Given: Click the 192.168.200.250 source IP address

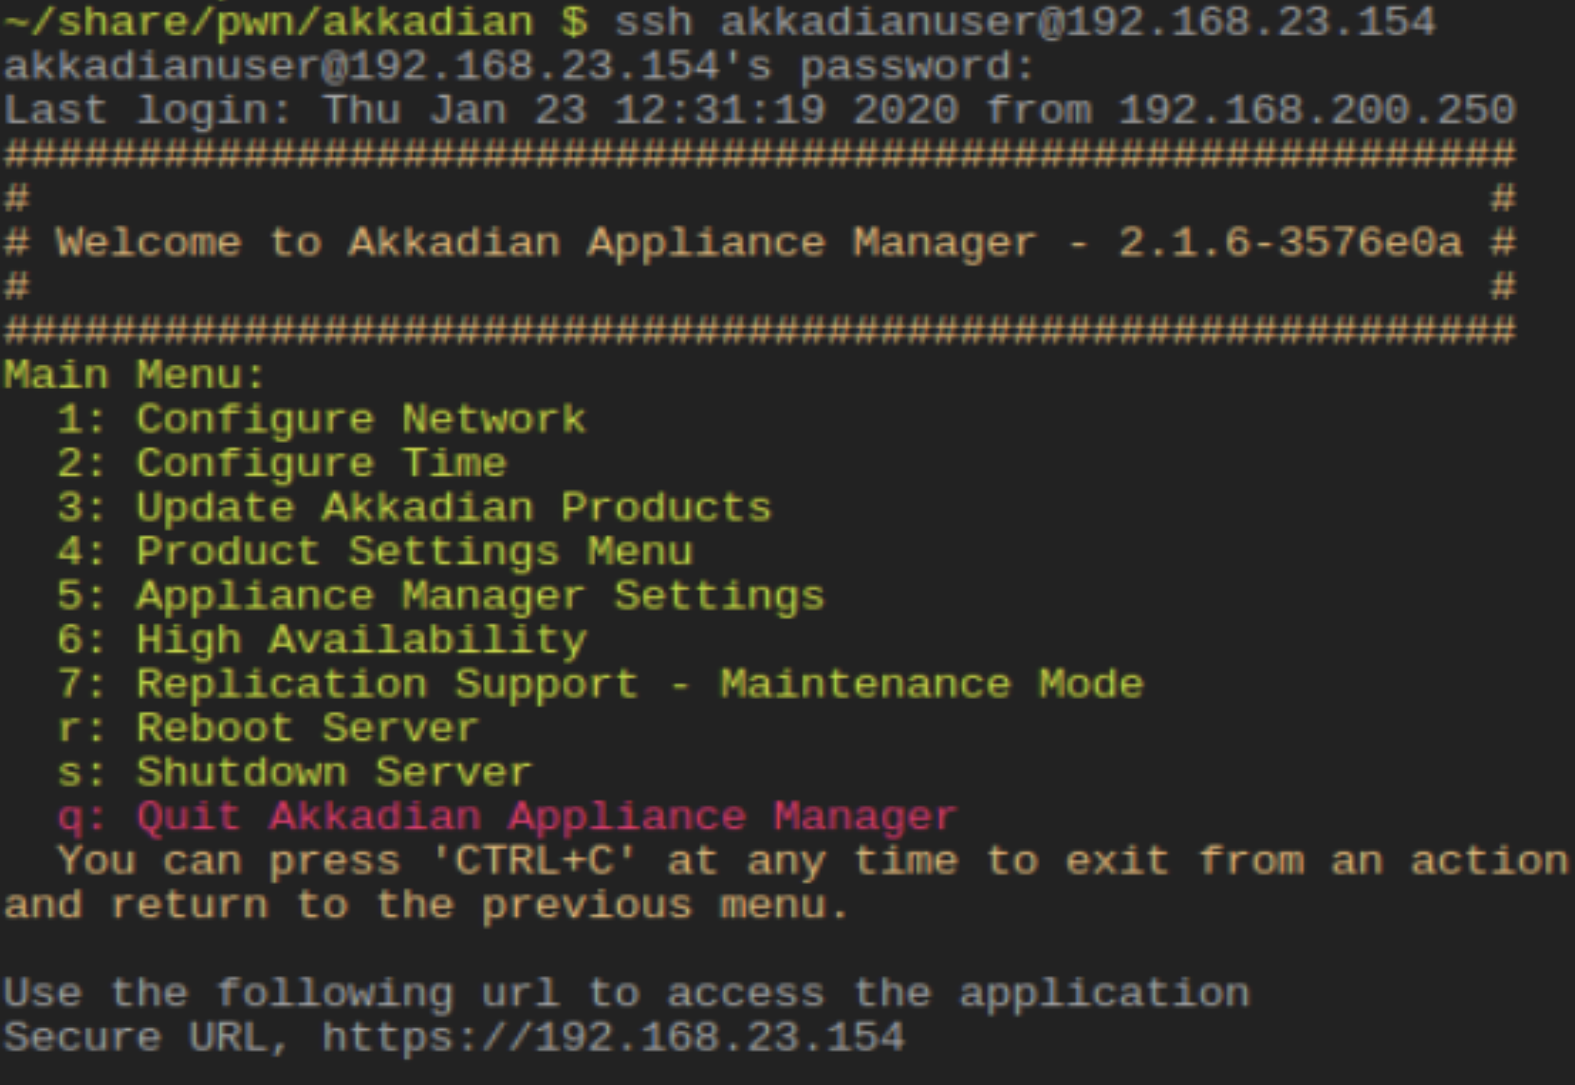Looking at the screenshot, I should [1317, 110].
